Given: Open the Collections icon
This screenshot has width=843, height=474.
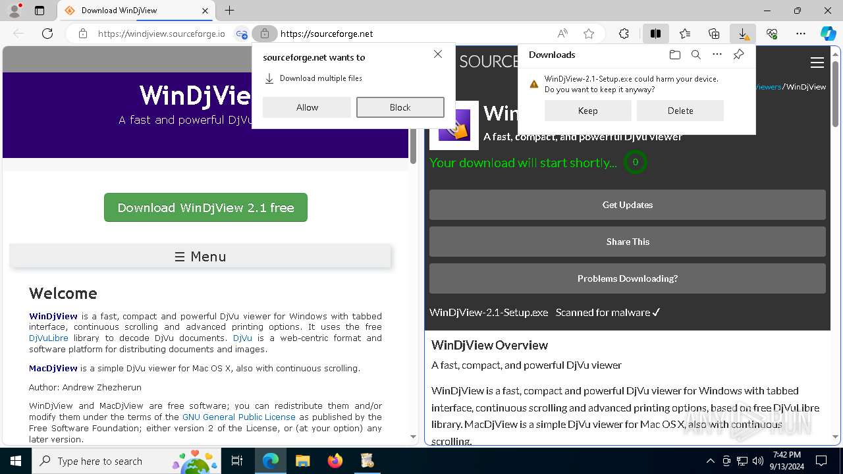Looking at the screenshot, I should coord(714,34).
